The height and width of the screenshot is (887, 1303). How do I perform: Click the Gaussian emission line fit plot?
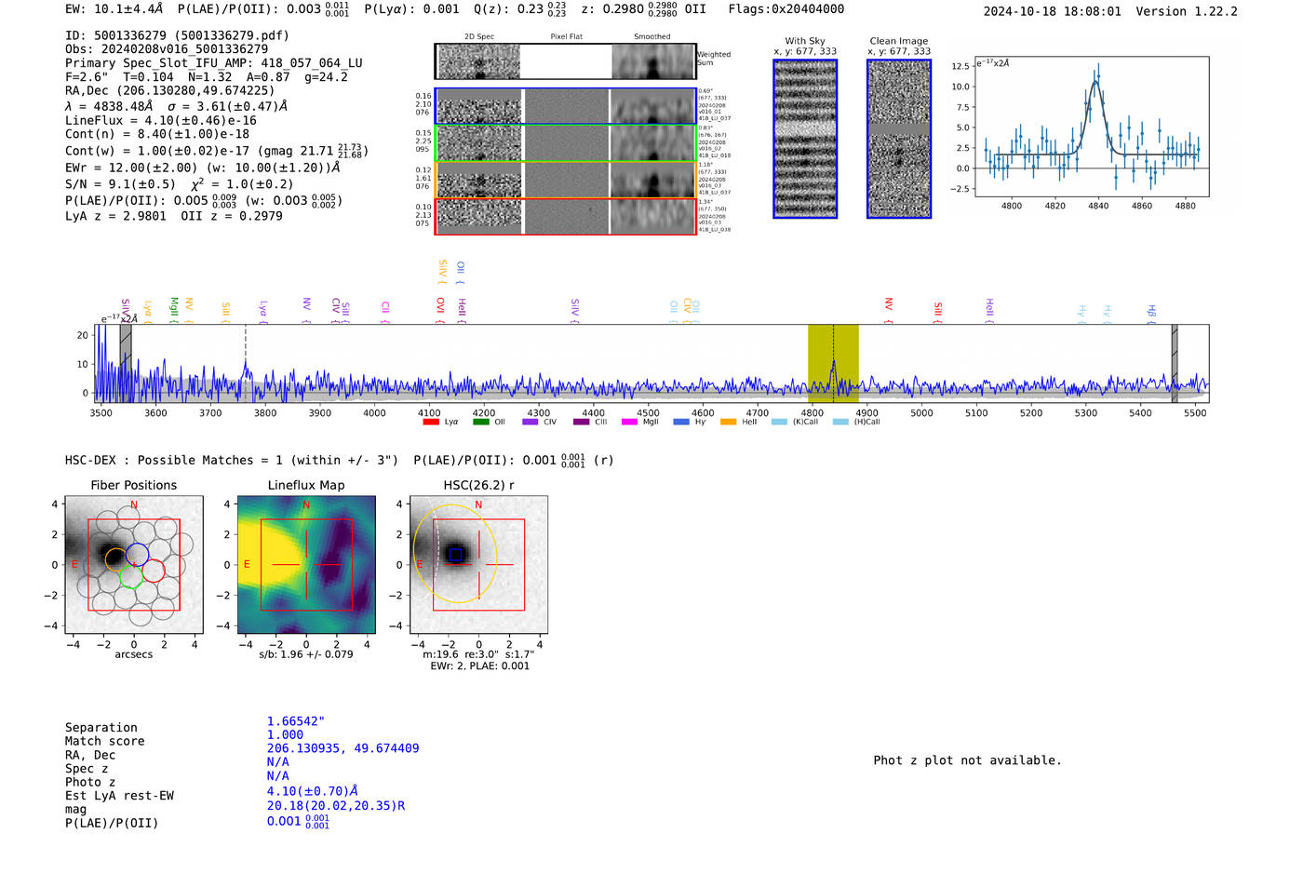point(1090,127)
